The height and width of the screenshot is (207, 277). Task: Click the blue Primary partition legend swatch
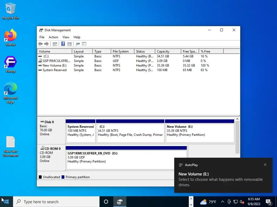point(63,177)
